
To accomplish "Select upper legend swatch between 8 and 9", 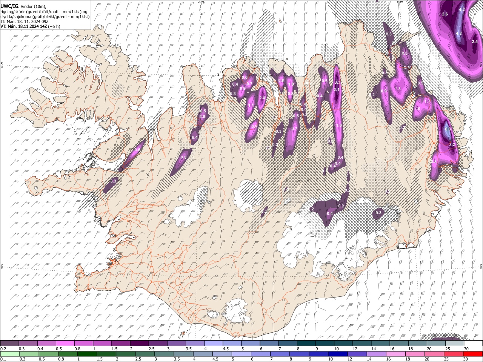I will click(306, 343).
